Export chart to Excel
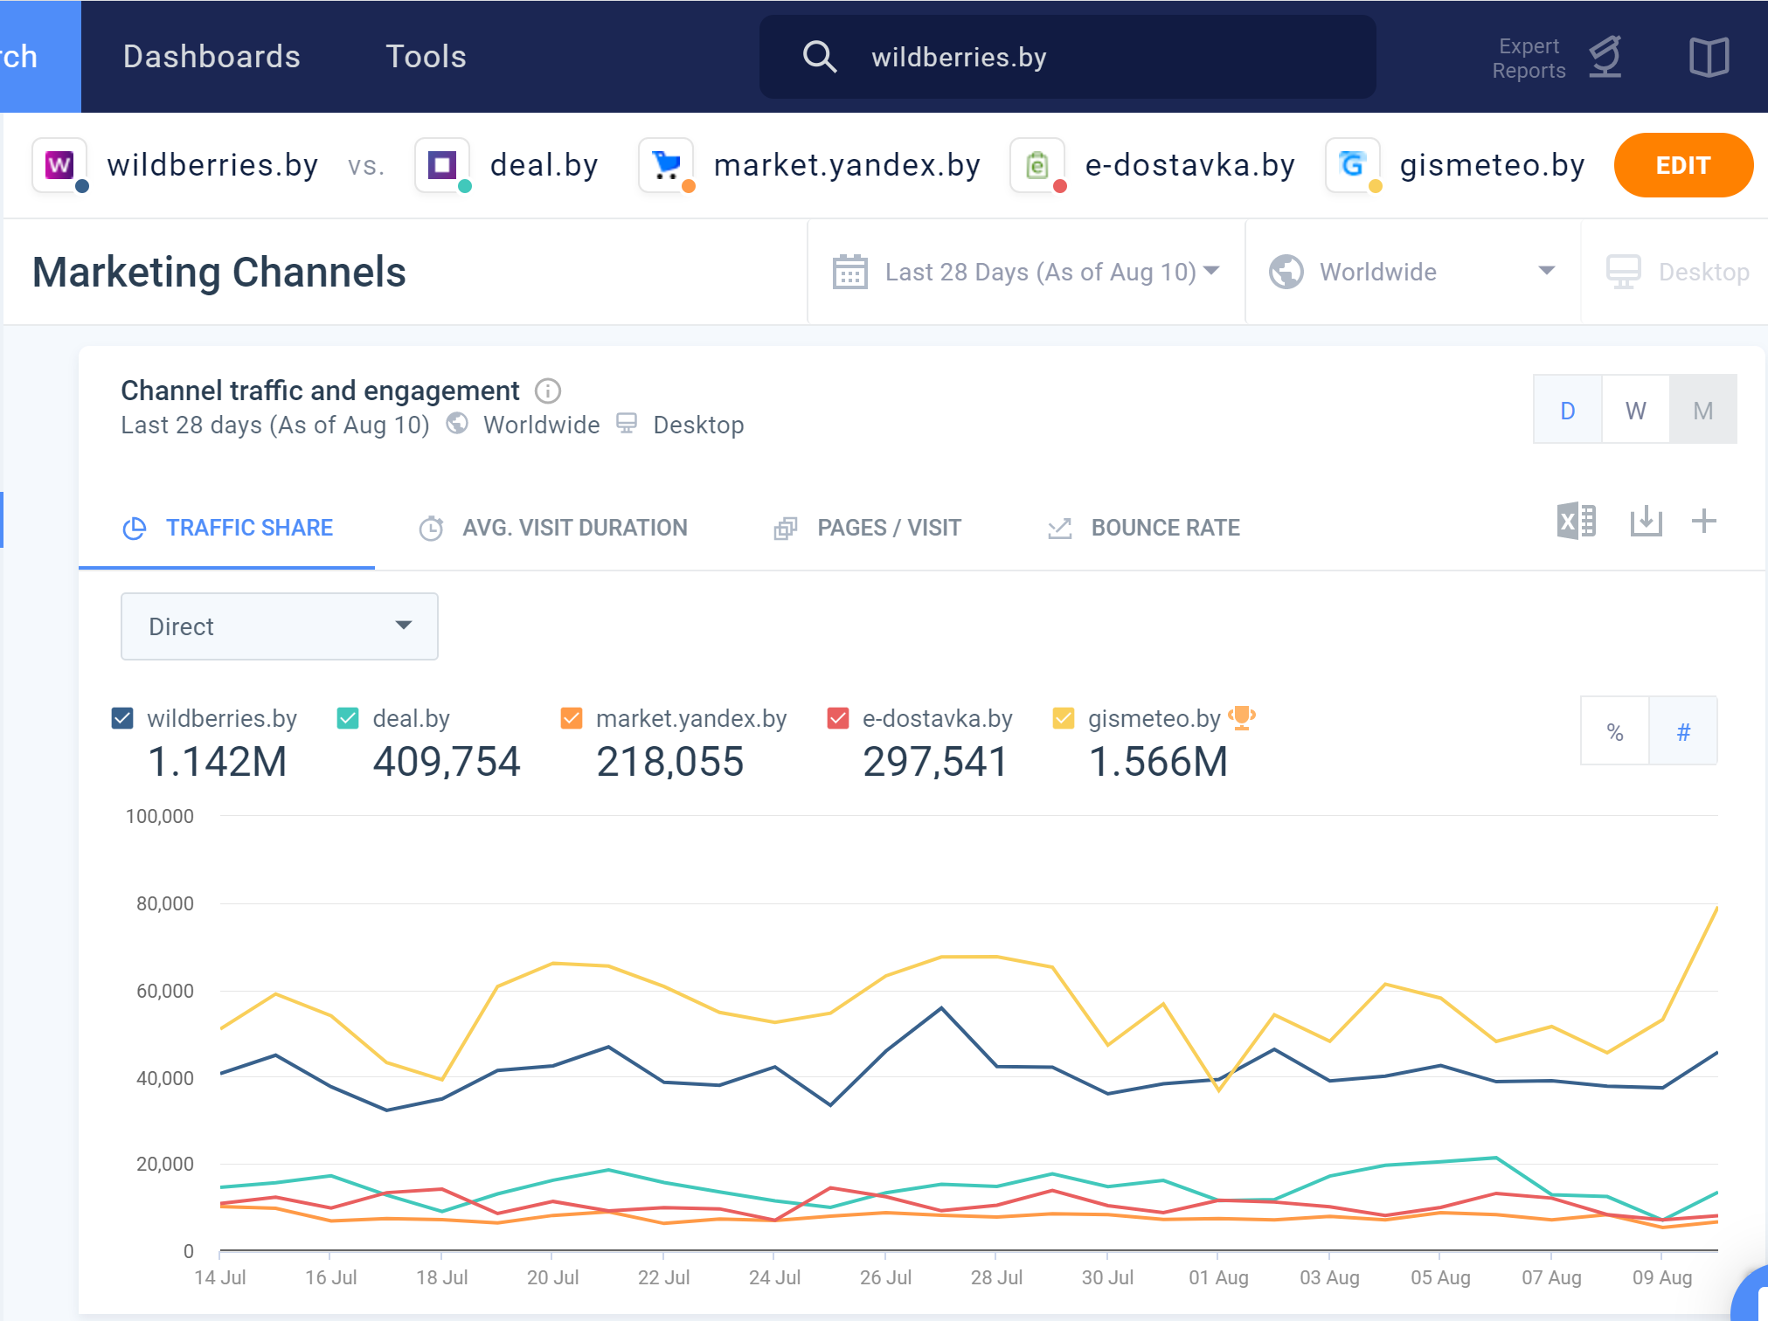 click(x=1577, y=522)
